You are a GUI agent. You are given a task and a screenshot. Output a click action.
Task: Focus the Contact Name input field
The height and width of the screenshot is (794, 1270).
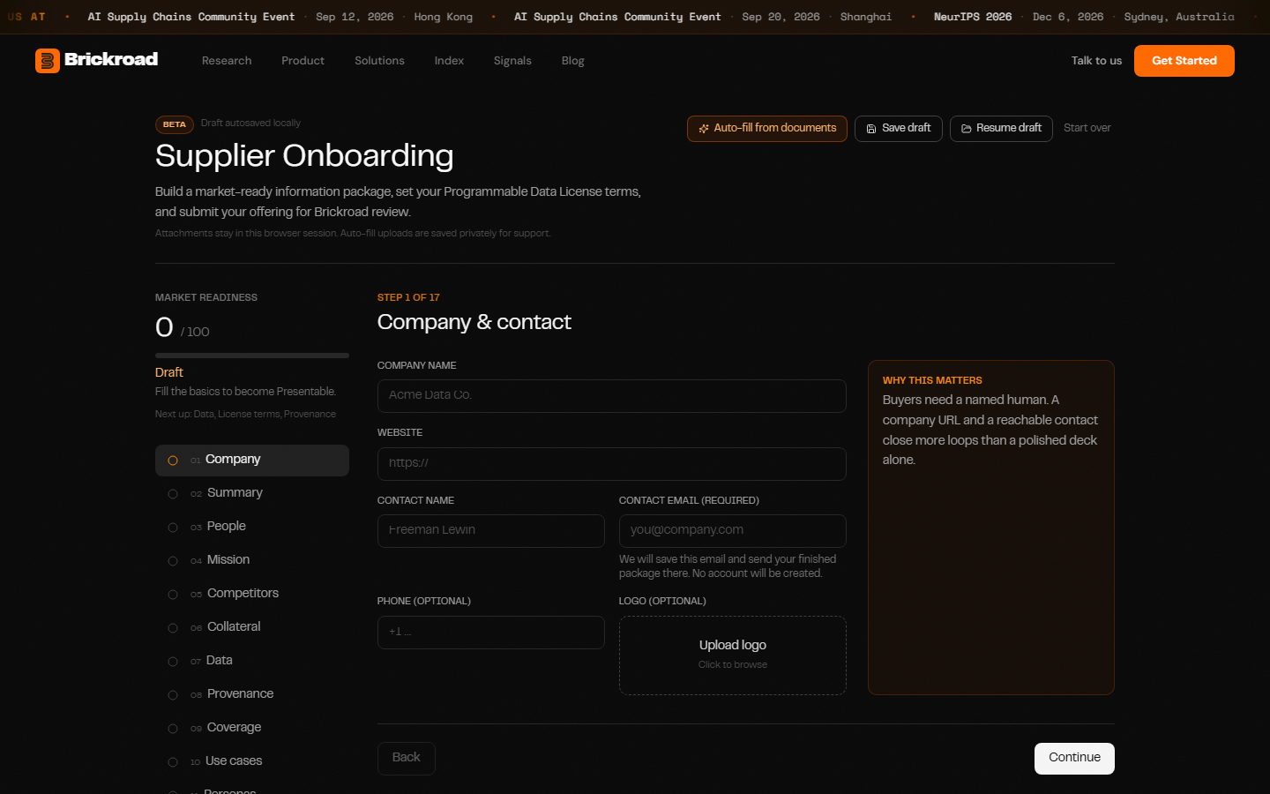[x=491, y=531]
